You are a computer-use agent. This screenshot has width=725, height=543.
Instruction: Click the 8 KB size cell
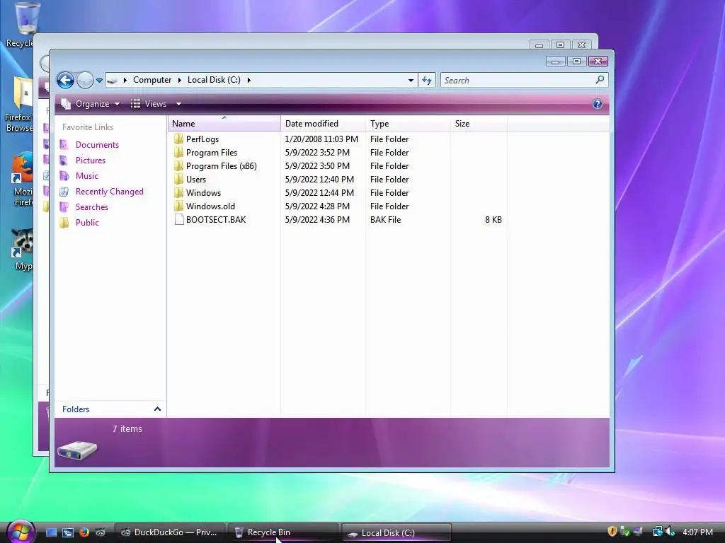[493, 220]
